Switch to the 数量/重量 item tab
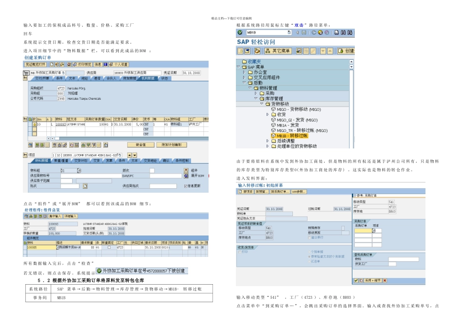The image size is (463, 327). point(61,161)
